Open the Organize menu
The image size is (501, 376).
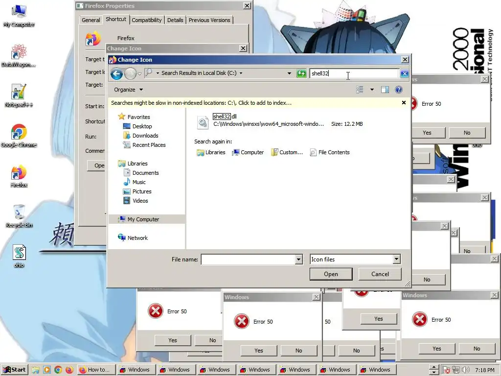tap(128, 90)
